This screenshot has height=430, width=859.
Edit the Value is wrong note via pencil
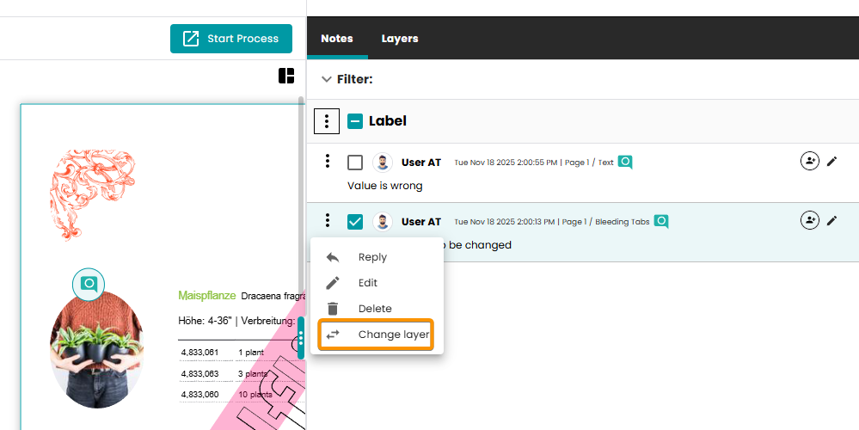click(x=831, y=161)
